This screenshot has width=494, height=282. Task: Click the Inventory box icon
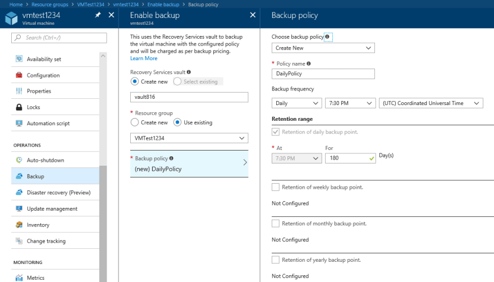[19, 225]
